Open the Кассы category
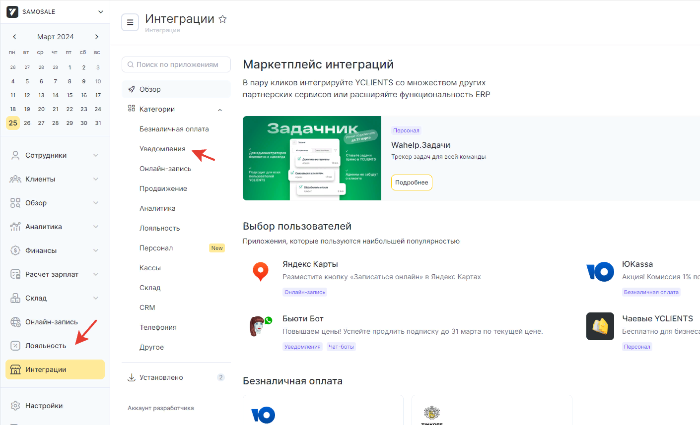 (150, 268)
